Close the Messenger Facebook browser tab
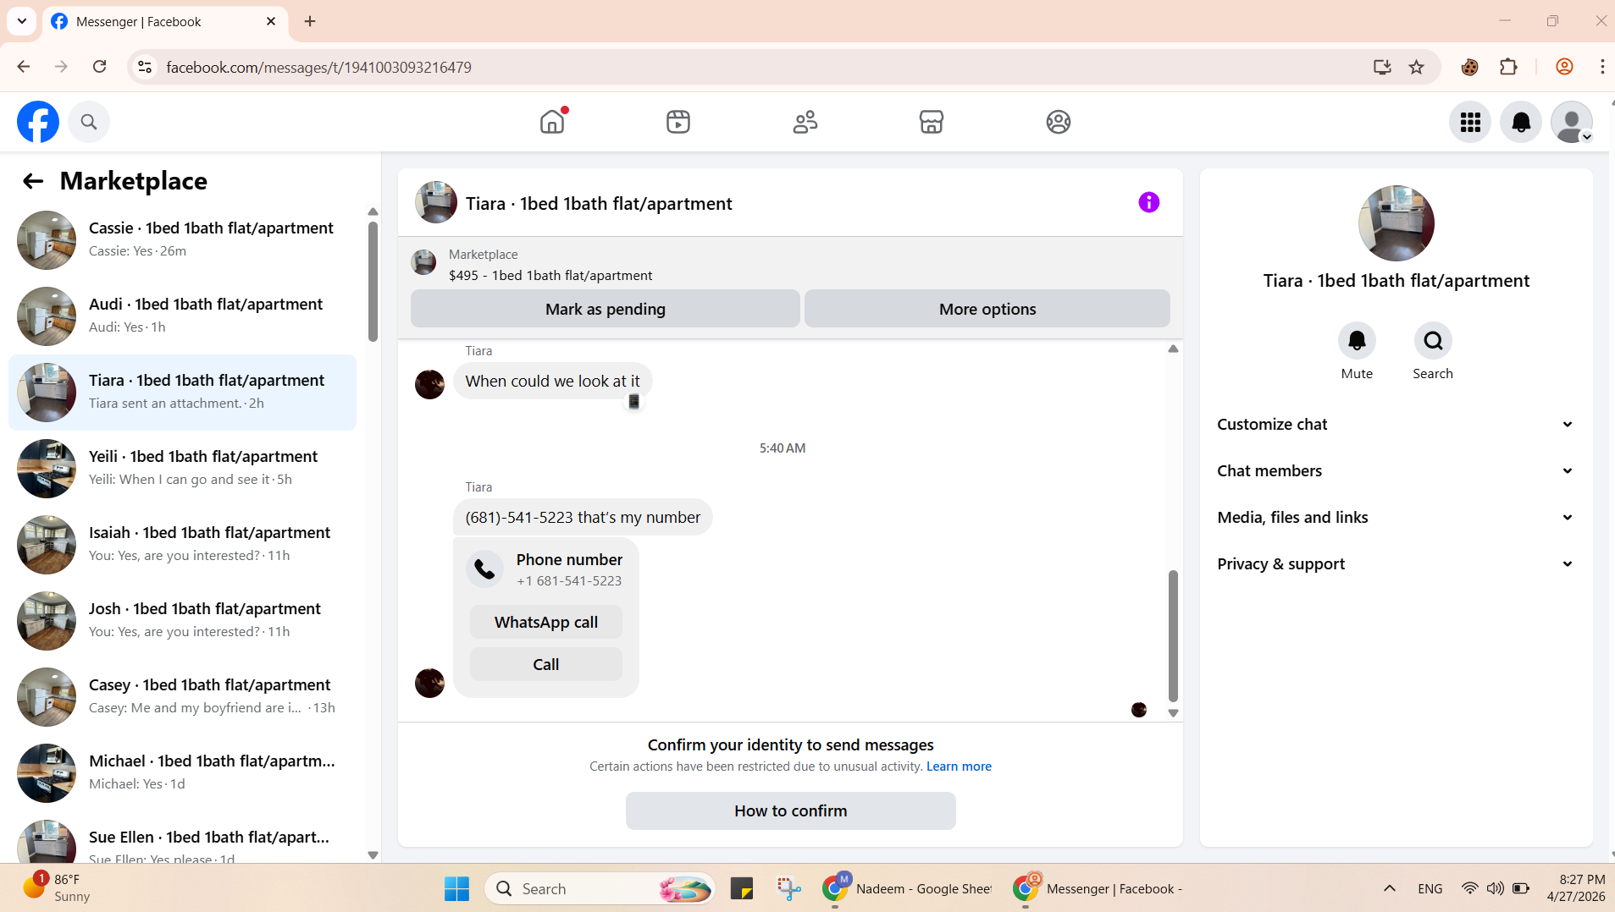Viewport: 1615px width, 912px height. 271,21
